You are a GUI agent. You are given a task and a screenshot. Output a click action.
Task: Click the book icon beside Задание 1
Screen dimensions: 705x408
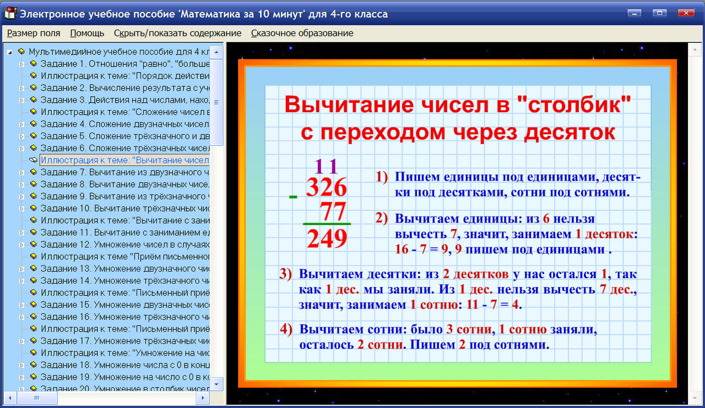click(x=33, y=63)
